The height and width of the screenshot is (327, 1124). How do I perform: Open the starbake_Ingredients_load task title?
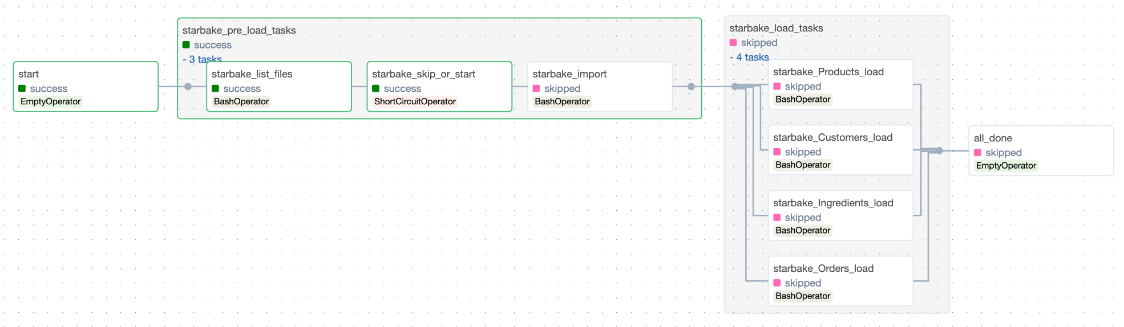[x=833, y=203]
